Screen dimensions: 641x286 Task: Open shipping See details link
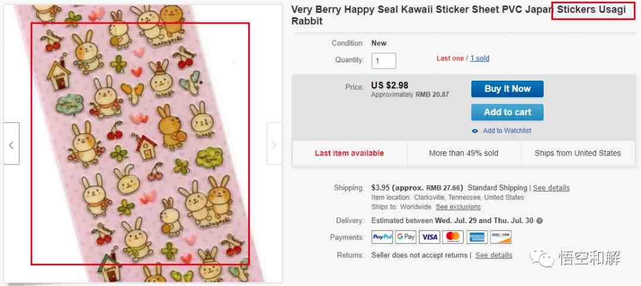551,188
